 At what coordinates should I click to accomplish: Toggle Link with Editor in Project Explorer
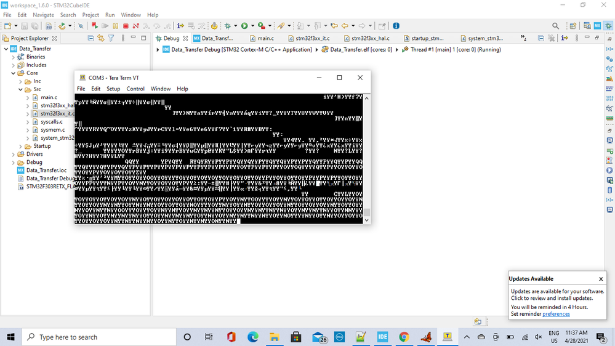pyautogui.click(x=101, y=38)
